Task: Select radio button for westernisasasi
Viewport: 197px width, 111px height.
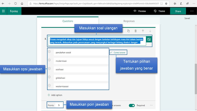Action: (x=49, y=85)
